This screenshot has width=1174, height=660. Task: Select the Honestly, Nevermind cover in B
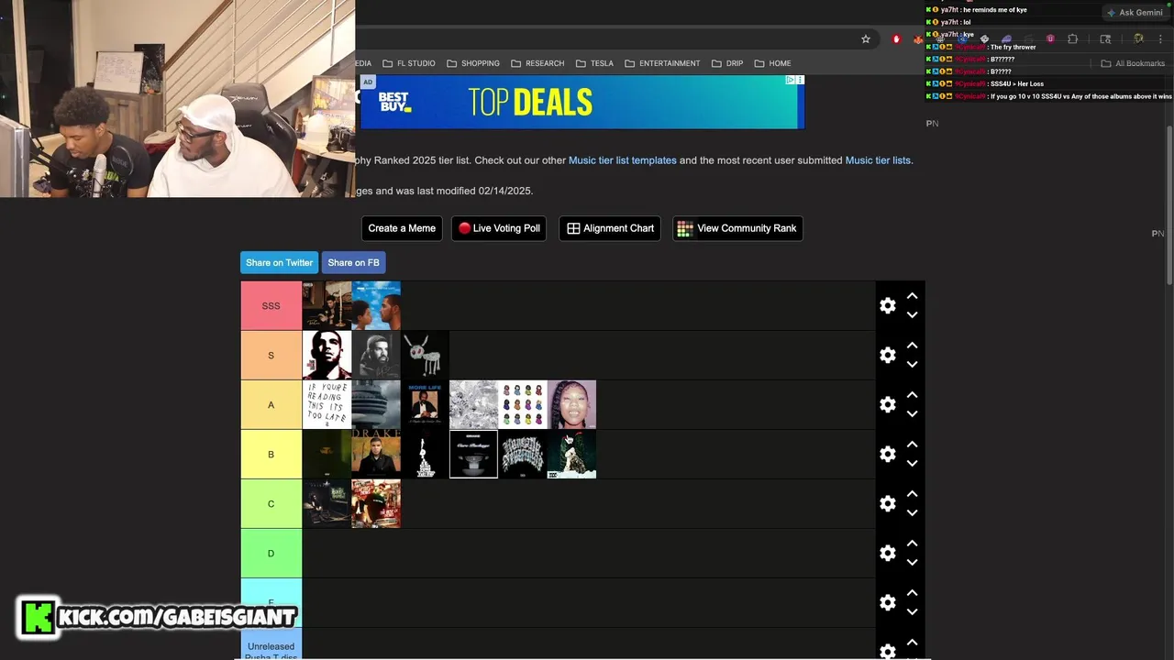(523, 454)
